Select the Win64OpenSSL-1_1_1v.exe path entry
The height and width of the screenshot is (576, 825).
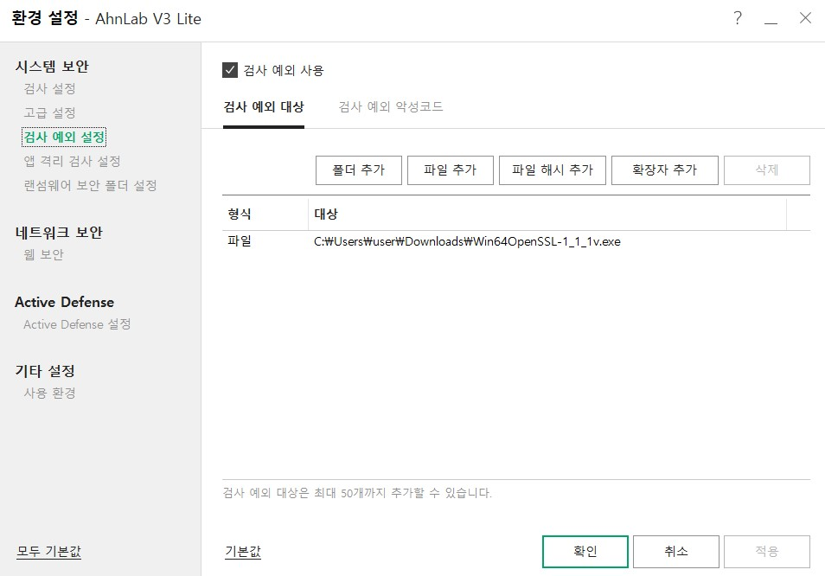tap(467, 241)
